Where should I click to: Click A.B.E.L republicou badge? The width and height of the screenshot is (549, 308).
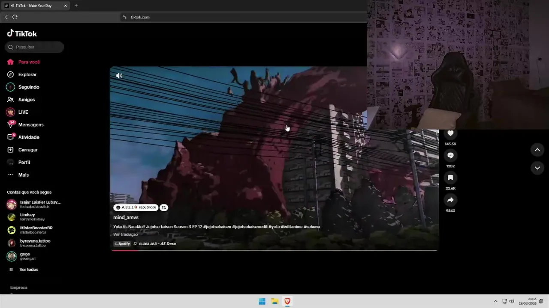click(136, 207)
